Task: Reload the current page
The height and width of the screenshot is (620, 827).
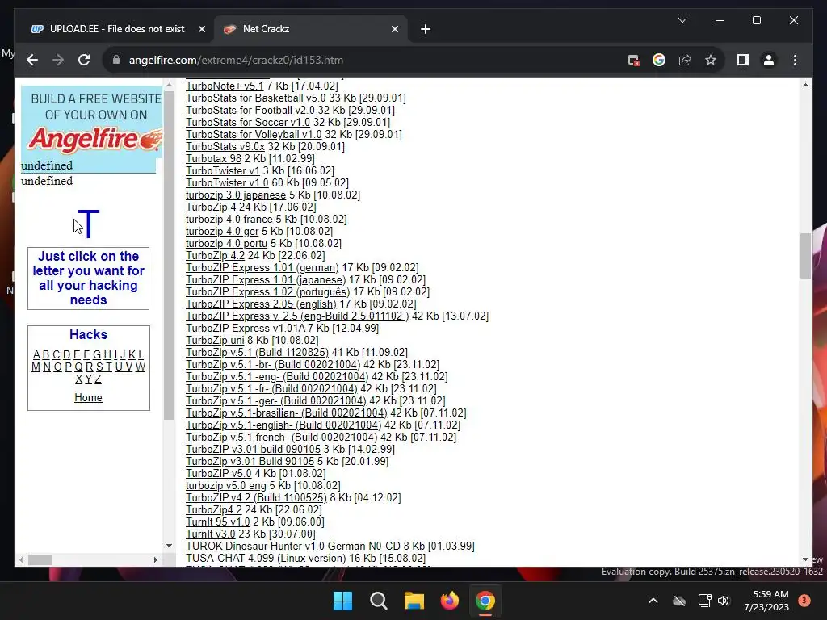Action: coord(84,60)
